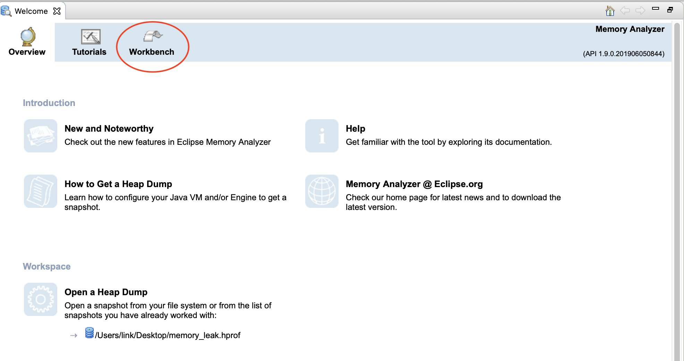The image size is (684, 361).
Task: Click the Overview globe icon
Action: pos(28,37)
